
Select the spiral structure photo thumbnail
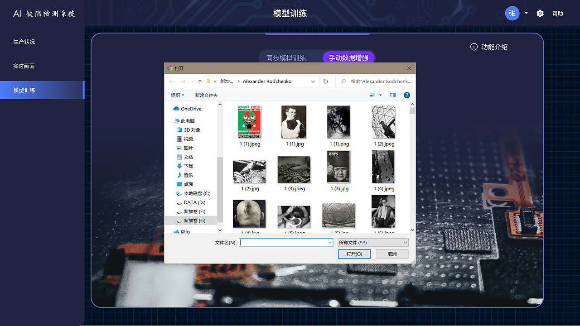(338, 215)
